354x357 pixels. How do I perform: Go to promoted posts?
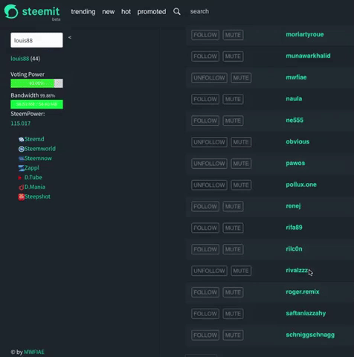(x=152, y=12)
